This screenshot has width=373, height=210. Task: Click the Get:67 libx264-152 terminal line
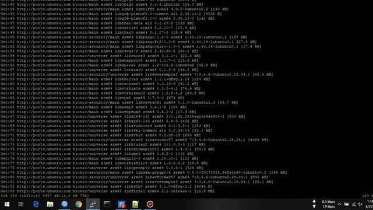coord(123,117)
